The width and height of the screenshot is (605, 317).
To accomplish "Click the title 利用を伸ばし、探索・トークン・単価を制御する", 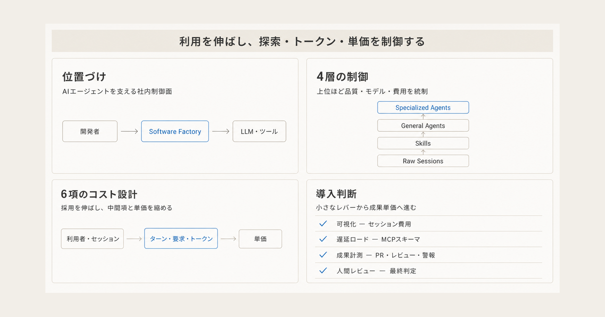I will 302,41.
